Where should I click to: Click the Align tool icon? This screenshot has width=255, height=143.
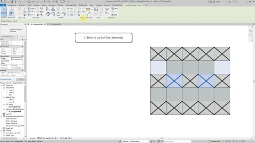click(48, 9)
